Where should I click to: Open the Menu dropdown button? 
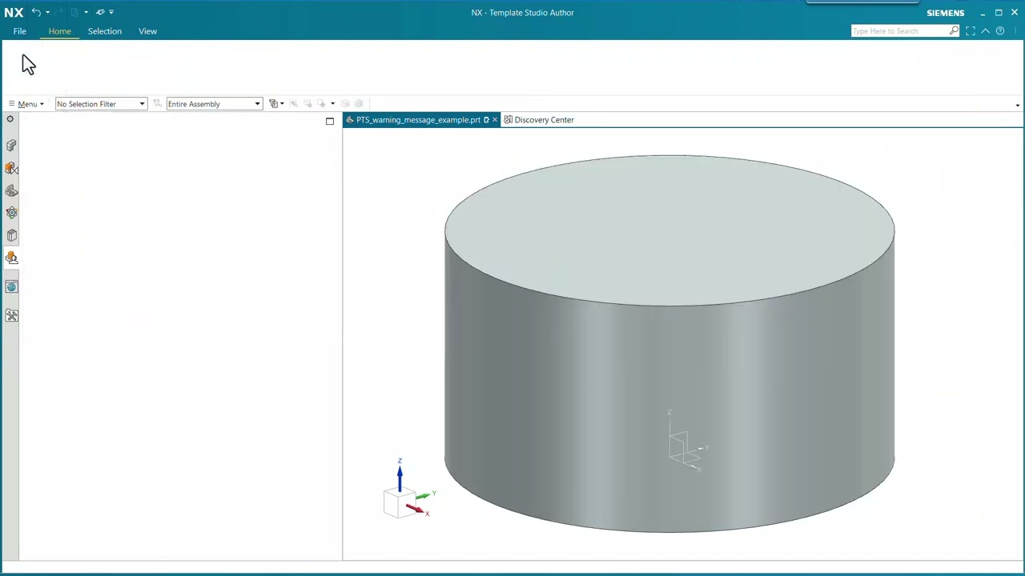[x=26, y=104]
